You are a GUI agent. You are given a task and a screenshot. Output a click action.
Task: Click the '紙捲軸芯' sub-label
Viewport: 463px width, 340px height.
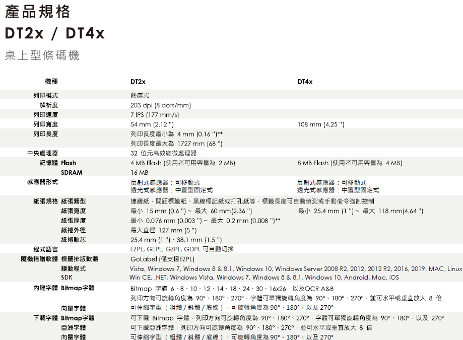[x=74, y=240]
